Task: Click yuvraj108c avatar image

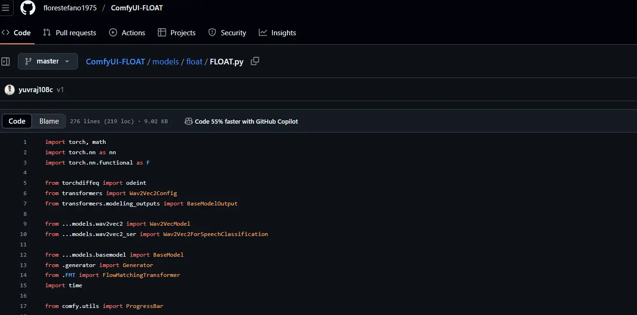Action: coord(9,90)
